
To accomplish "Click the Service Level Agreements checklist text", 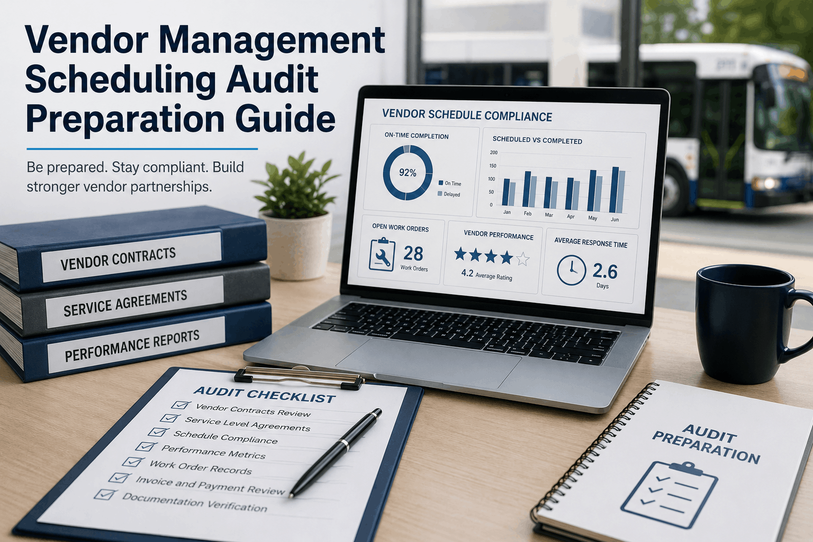I will point(247,424).
